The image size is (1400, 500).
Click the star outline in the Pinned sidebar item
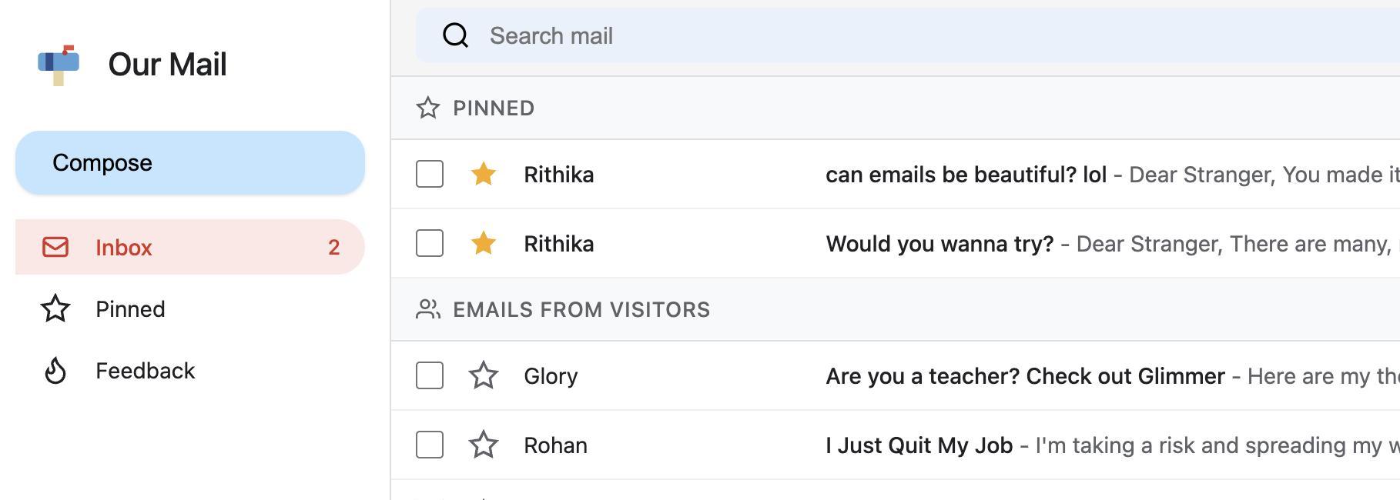pos(54,308)
